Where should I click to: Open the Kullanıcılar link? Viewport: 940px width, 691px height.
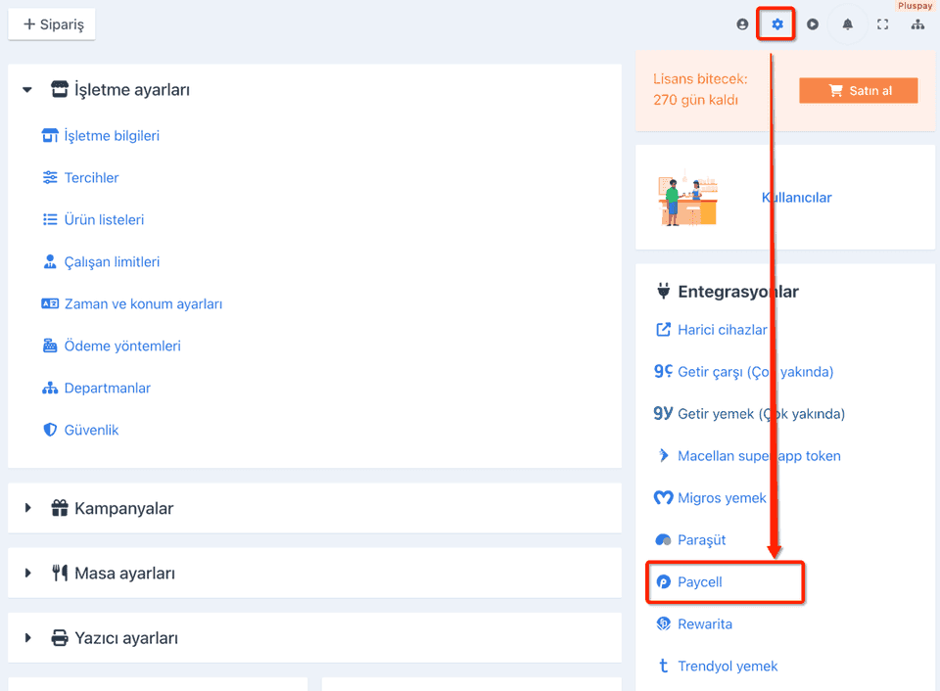coord(796,197)
